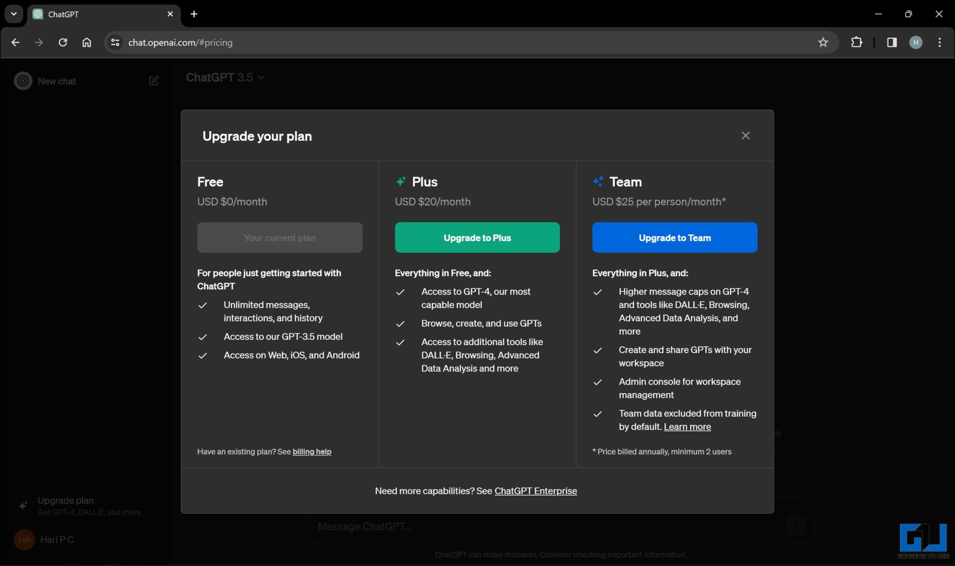Screen dimensions: 955x566
Task: Bookmark this page with star icon
Action: pos(823,42)
